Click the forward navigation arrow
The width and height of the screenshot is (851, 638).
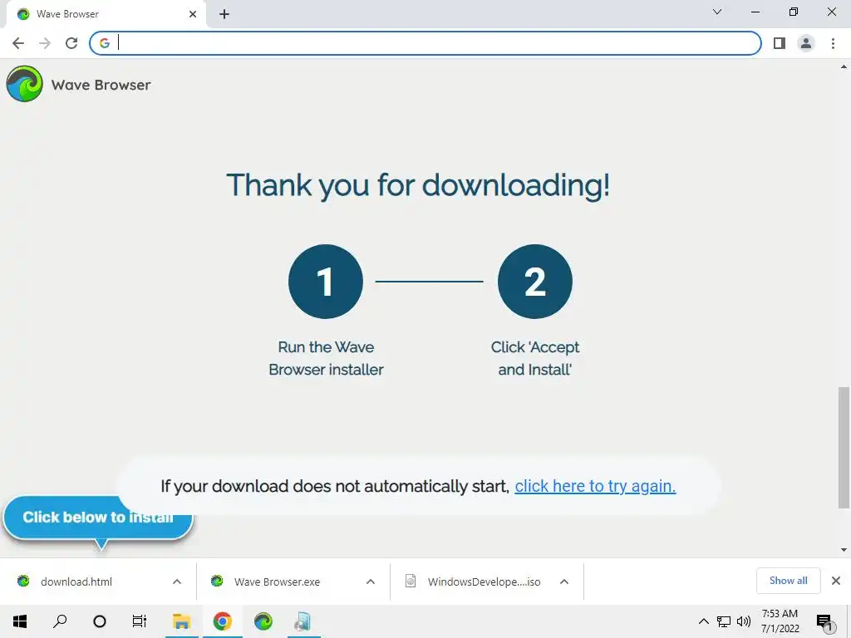pos(45,43)
